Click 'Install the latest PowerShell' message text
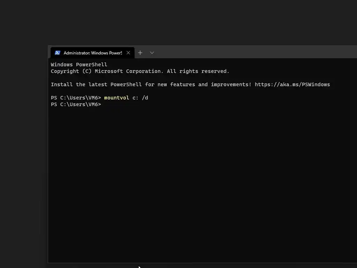 96,84
